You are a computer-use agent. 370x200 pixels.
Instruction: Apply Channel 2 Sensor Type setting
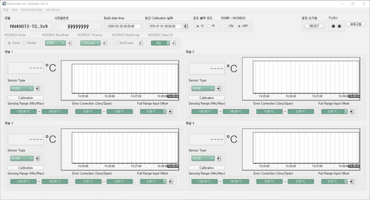[219, 89]
